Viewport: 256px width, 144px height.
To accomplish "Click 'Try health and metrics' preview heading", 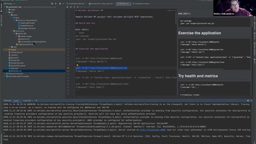I will [x=198, y=76].
